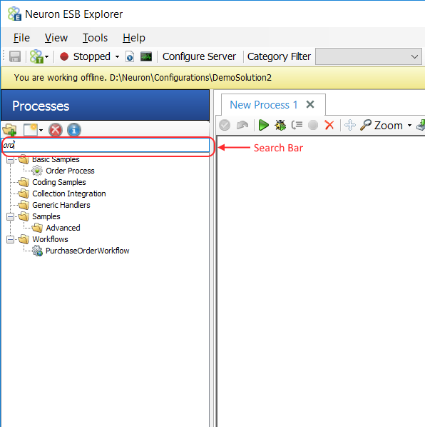Open the Zoom dropdown in process toolbar

click(409, 125)
